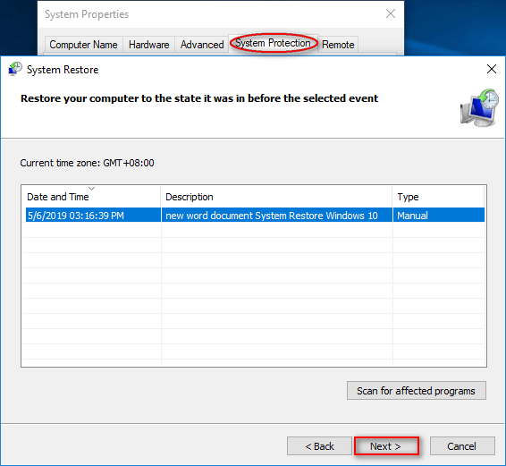Switch to the Hardware tab
The height and width of the screenshot is (466, 506).
point(148,45)
